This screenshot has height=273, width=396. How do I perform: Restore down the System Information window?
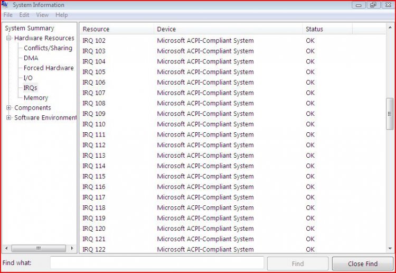pos(373,5)
